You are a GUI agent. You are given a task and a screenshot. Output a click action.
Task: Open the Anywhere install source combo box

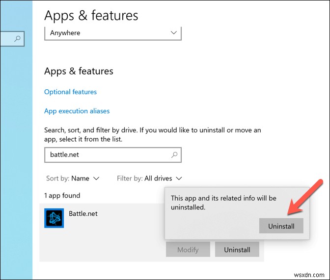click(x=113, y=33)
